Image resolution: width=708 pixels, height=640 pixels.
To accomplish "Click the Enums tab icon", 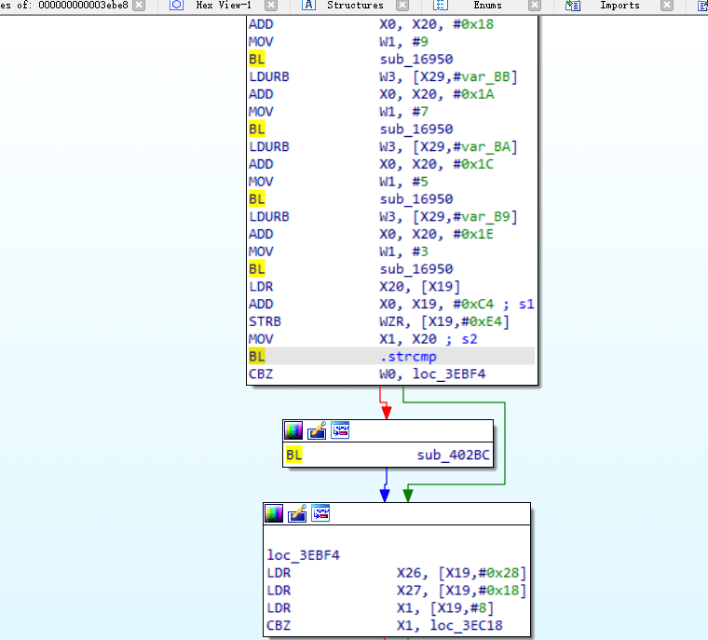I will coord(441,5).
